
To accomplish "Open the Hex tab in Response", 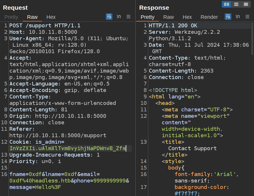I will [187, 17].
